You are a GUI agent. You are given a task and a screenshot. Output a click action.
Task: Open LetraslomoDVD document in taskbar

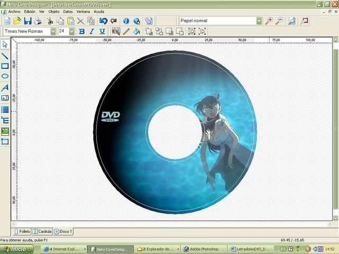(250, 249)
